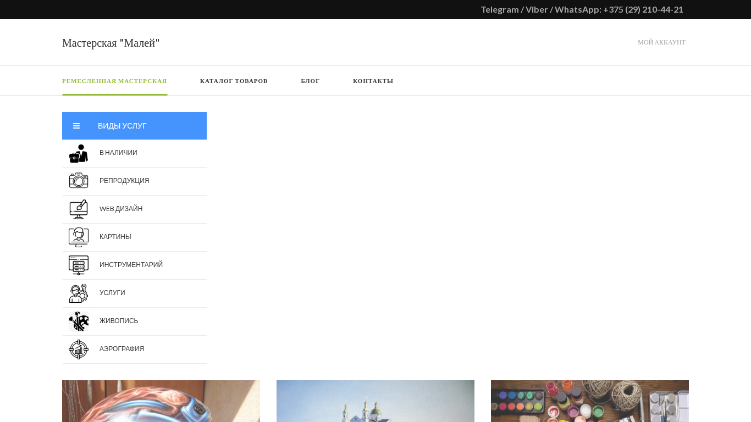Image resolution: width=751 pixels, height=422 pixels.
Task: Click the camera icon beside Репродукция
Action: pyautogui.click(x=79, y=181)
